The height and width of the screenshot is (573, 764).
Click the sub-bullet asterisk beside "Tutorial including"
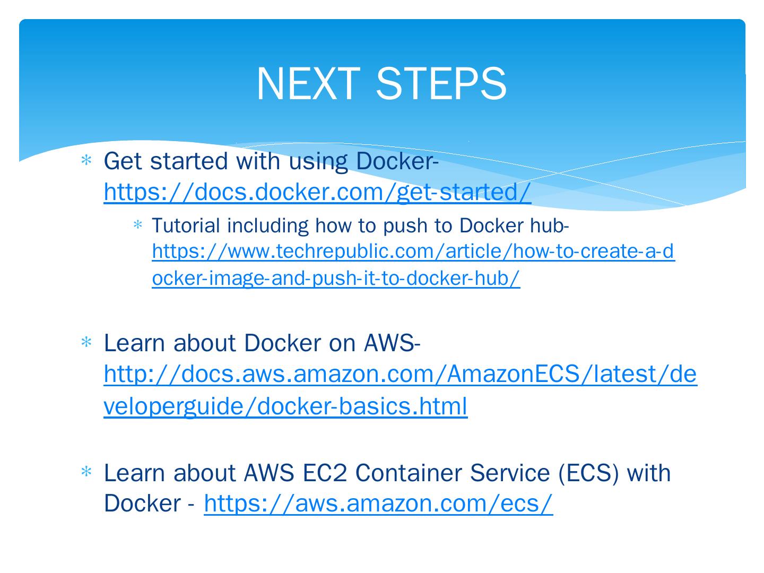[138, 225]
